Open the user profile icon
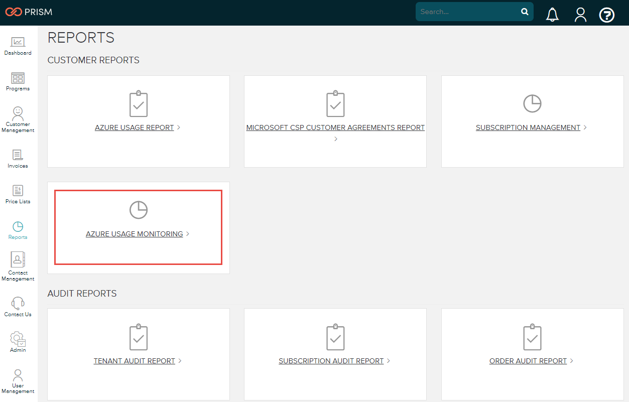 tap(580, 15)
